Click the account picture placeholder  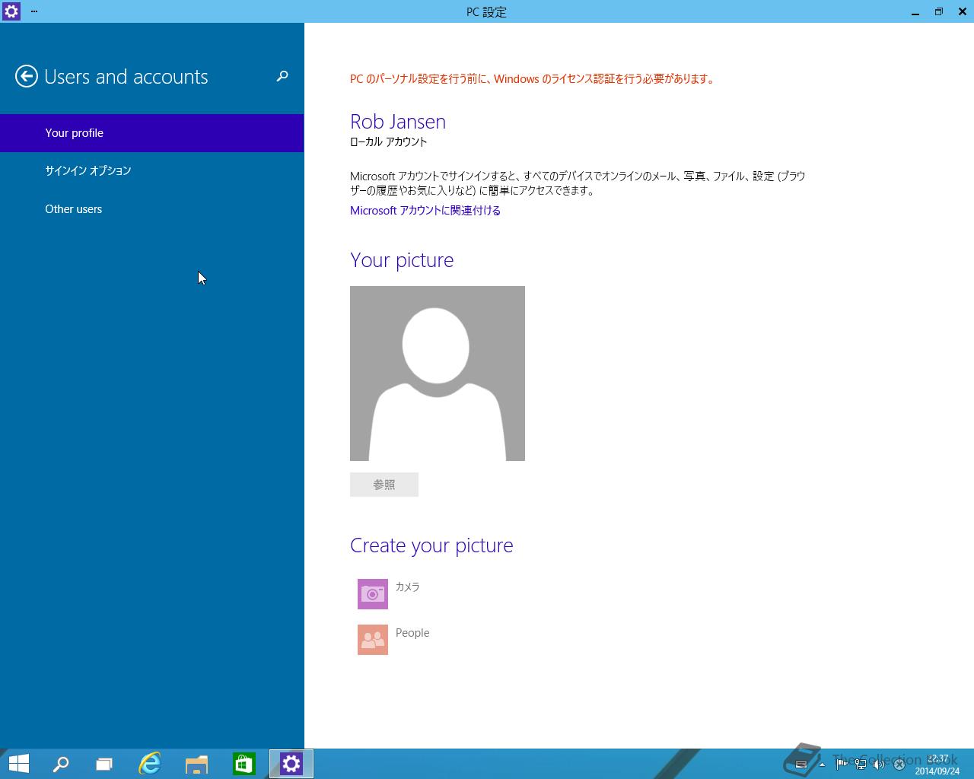438,374
